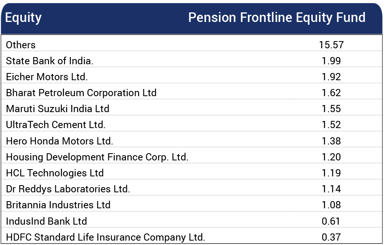This screenshot has height=245, width=385.
Task: Select Eicher Motors Ltd. entry
Action: point(47,77)
